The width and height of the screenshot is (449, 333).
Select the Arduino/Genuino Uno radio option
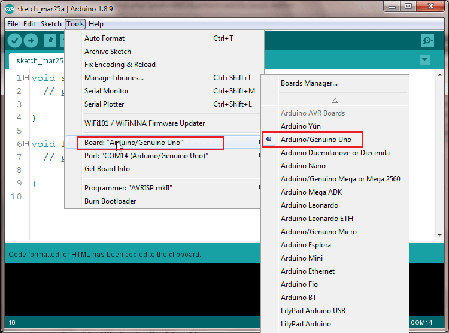313,140
